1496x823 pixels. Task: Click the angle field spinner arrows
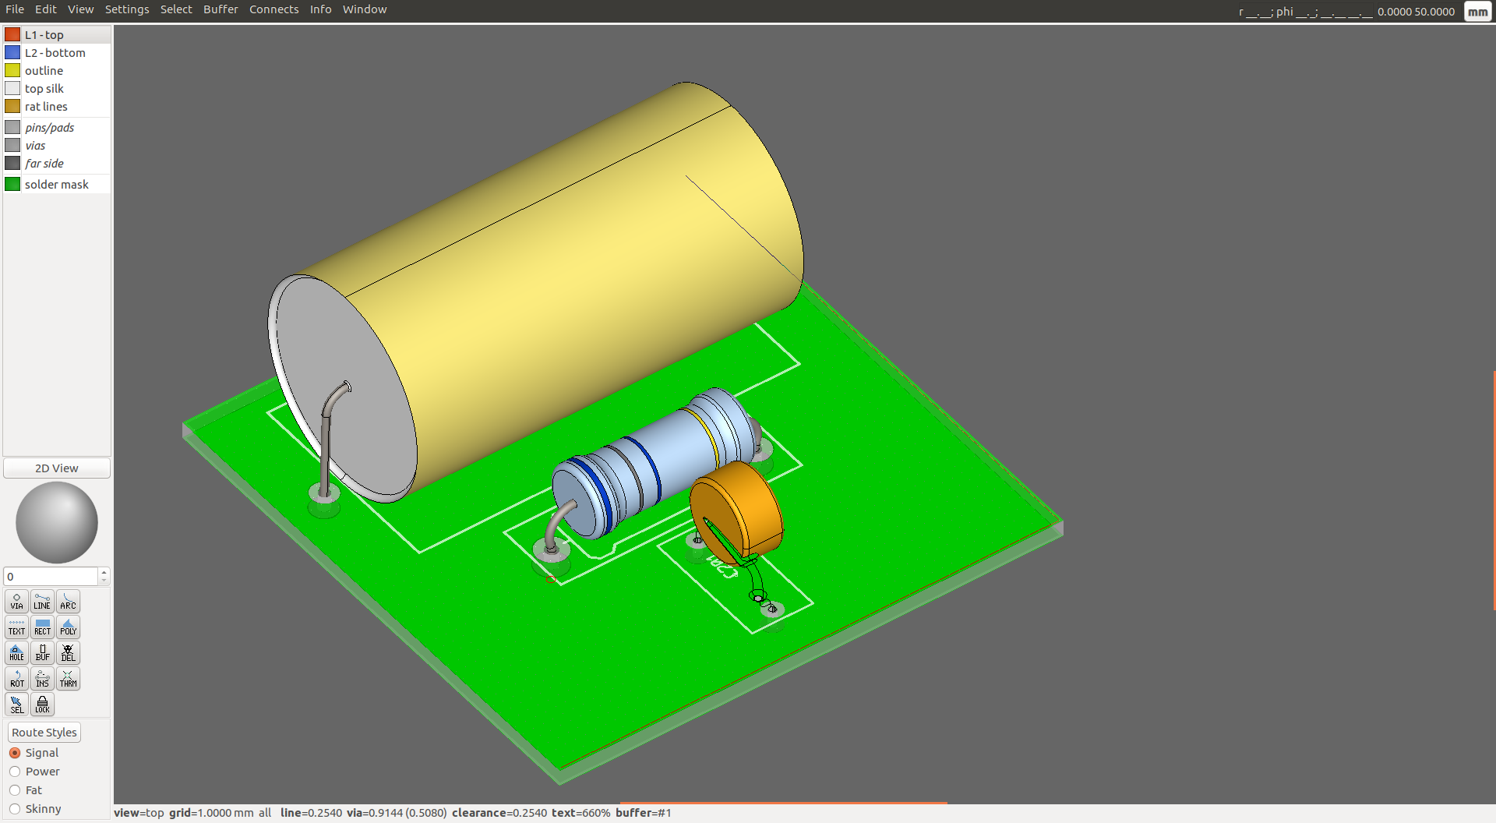(104, 577)
